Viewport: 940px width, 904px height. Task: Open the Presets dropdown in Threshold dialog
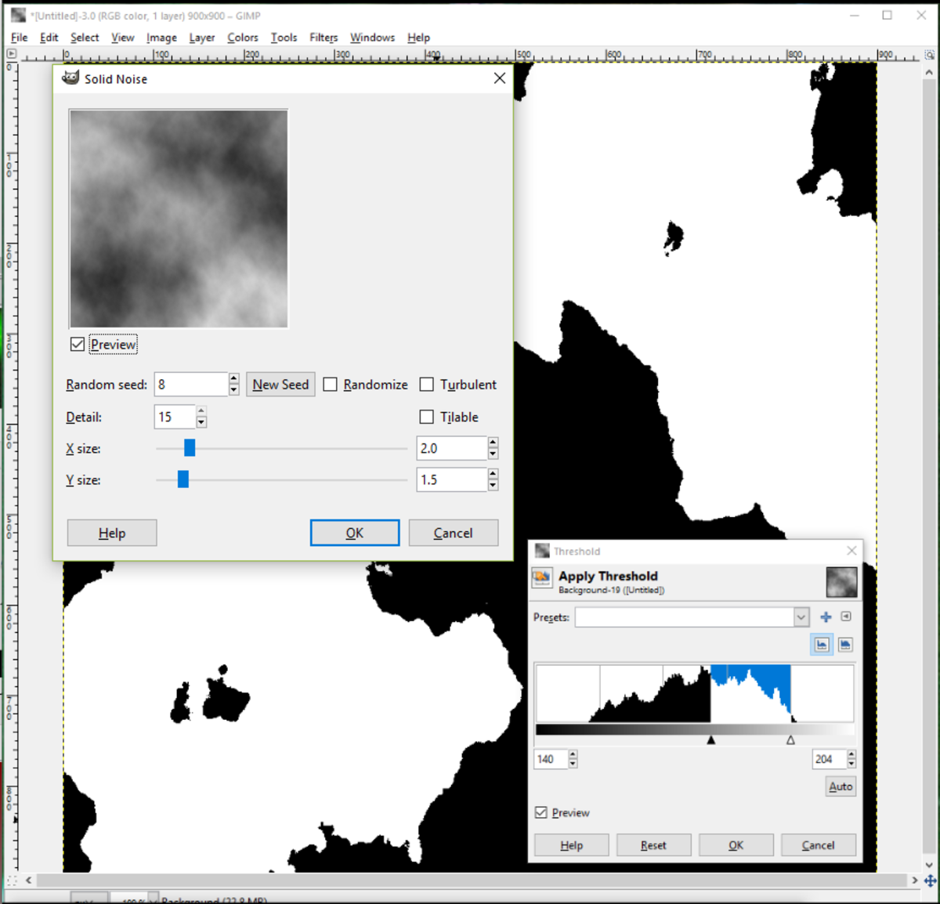click(x=801, y=617)
